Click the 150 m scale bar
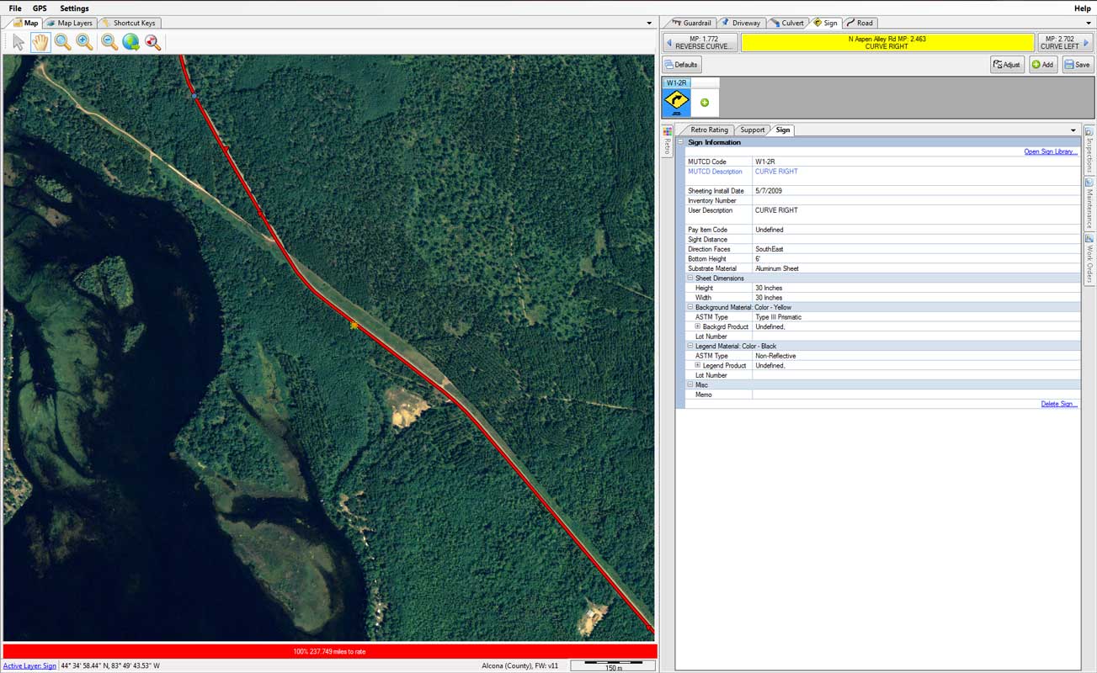 (x=613, y=665)
